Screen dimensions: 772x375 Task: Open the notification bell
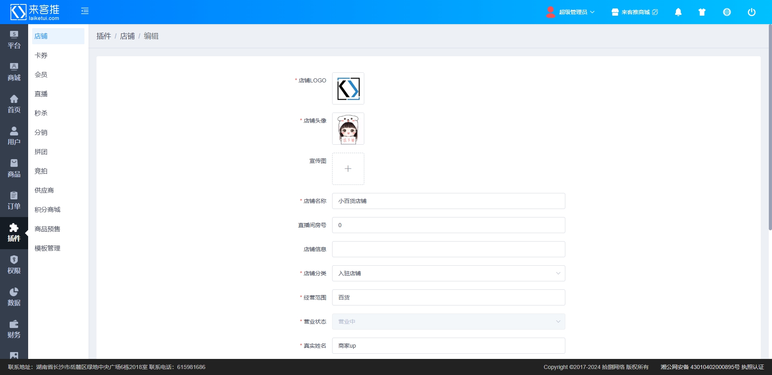click(x=678, y=12)
